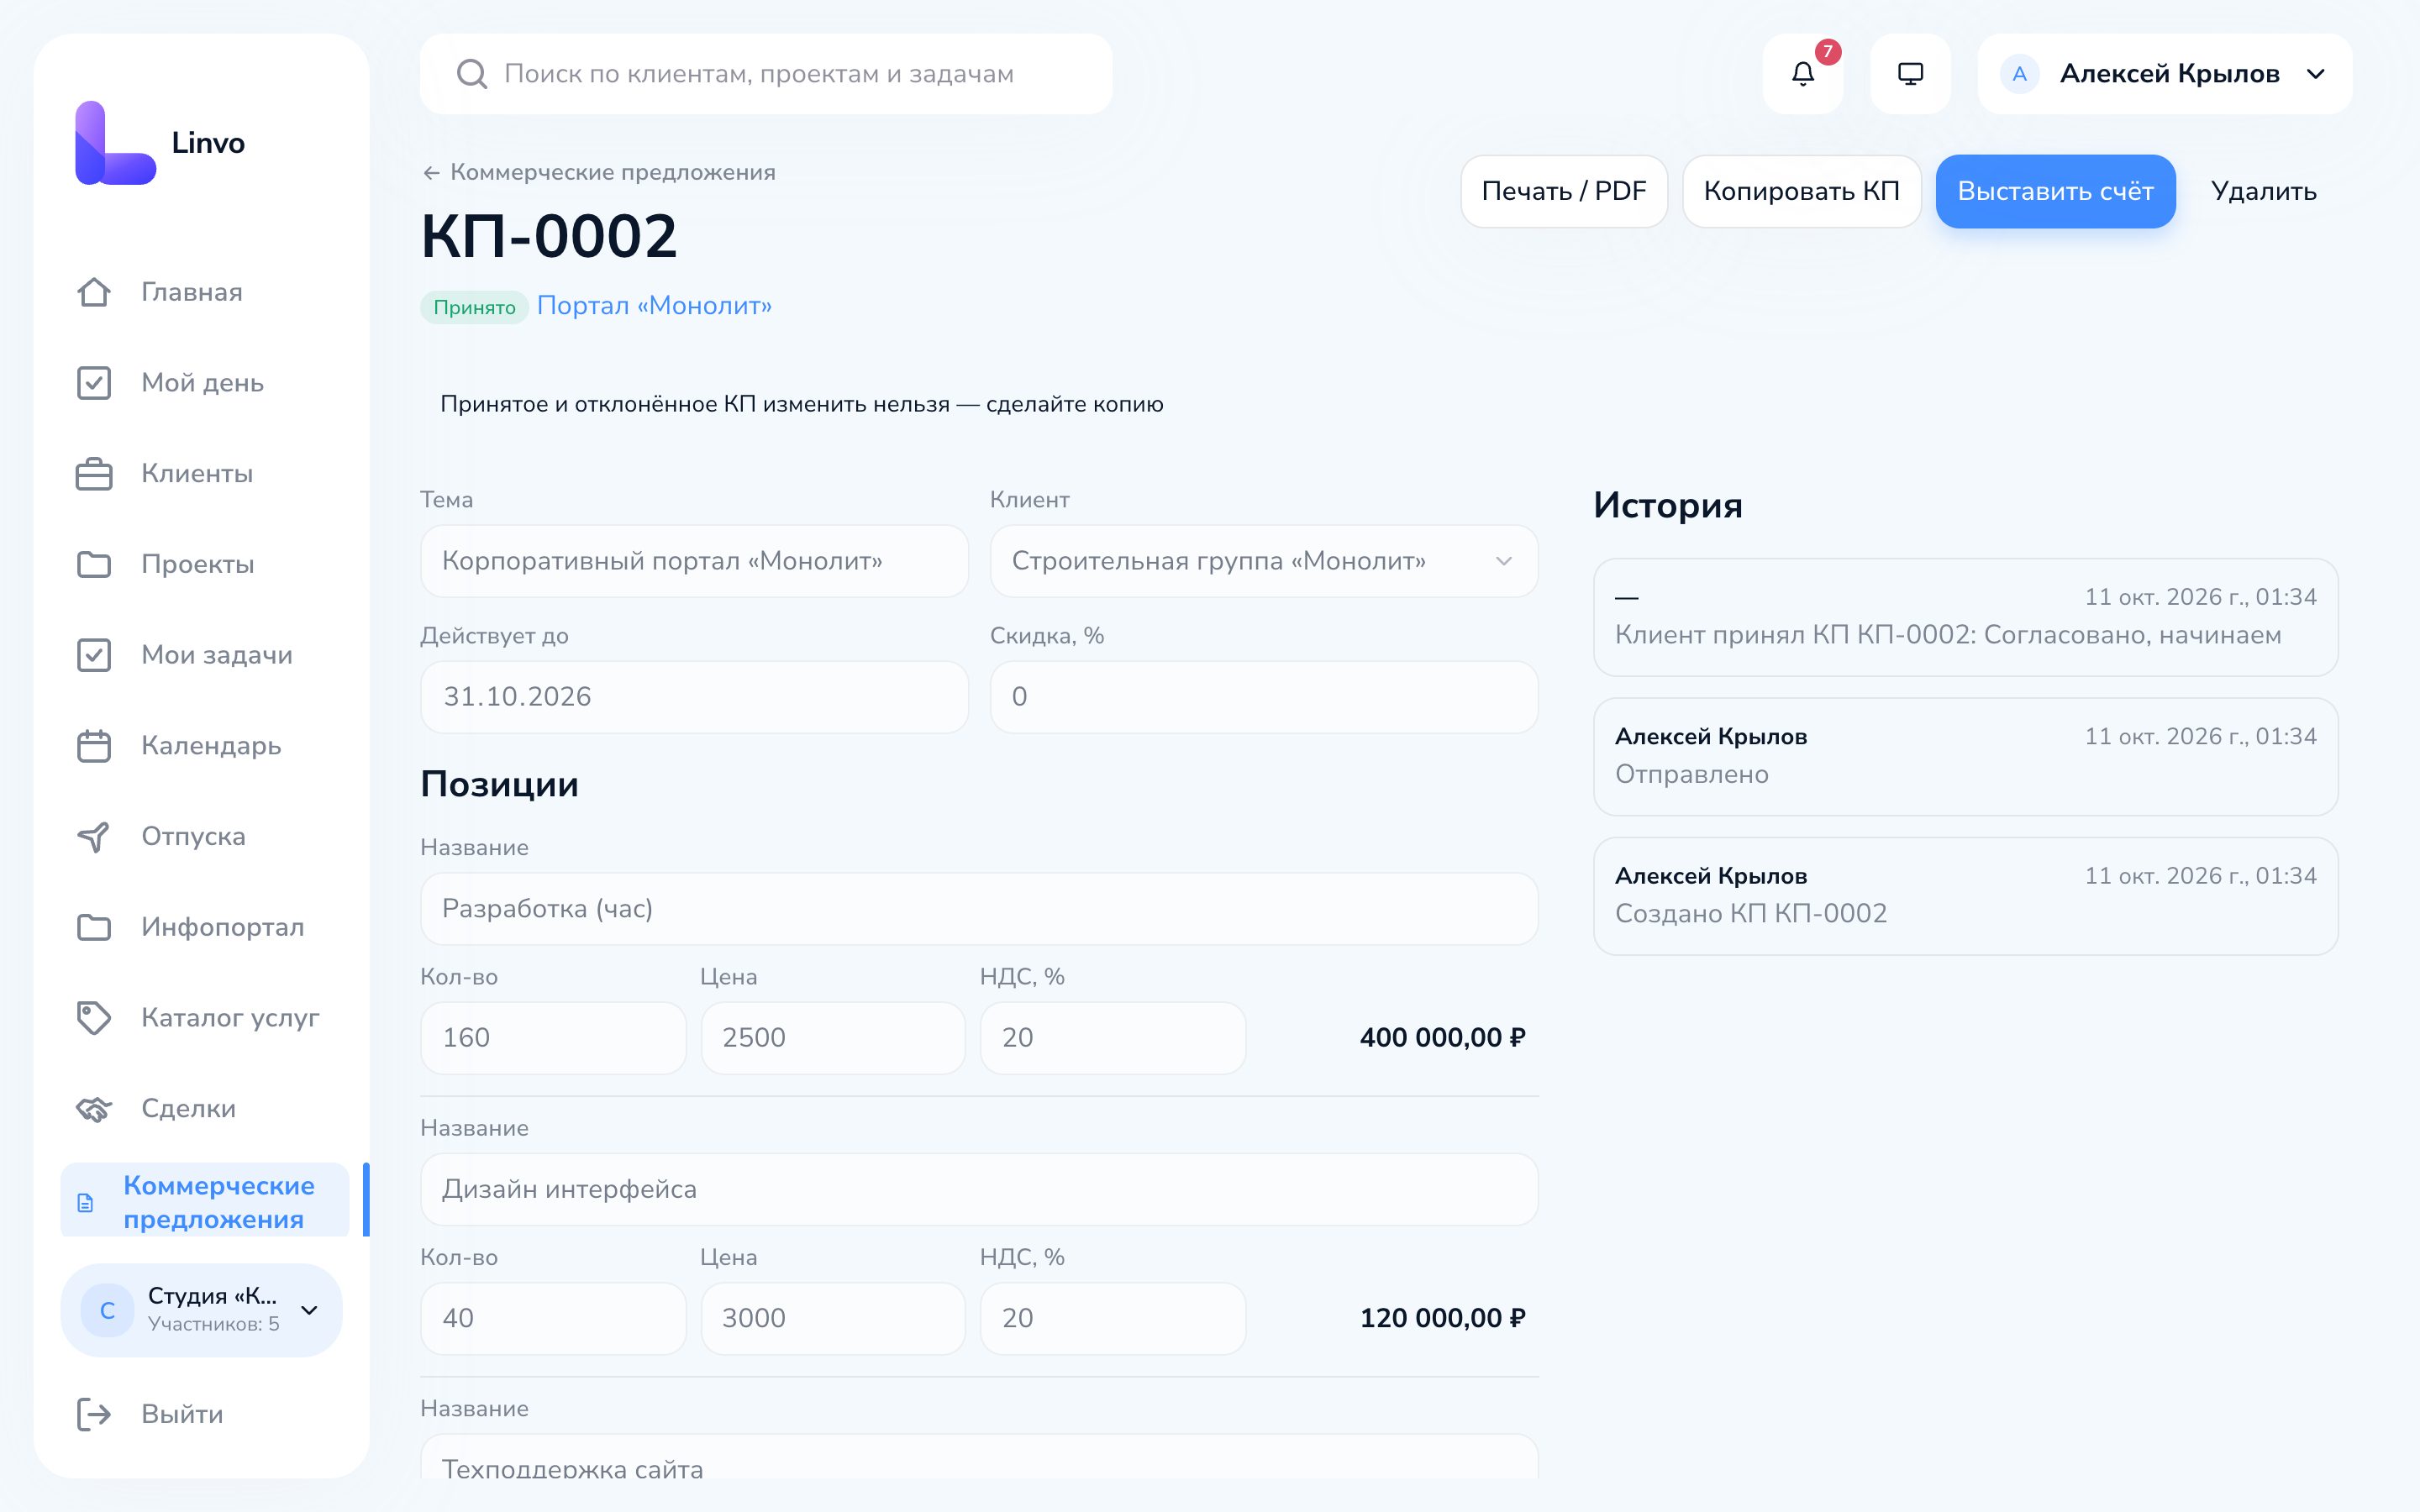Click the home icon beside Главная
The height and width of the screenshot is (1512, 2420).
pos(94,292)
